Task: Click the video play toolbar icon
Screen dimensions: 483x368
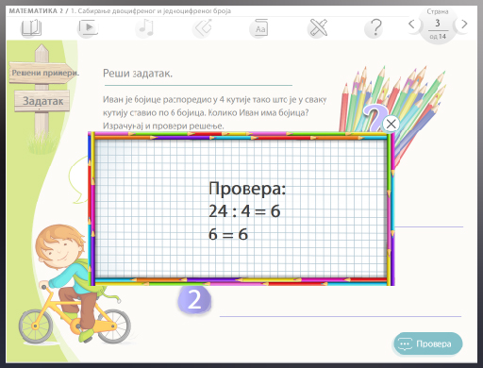Action: point(88,28)
